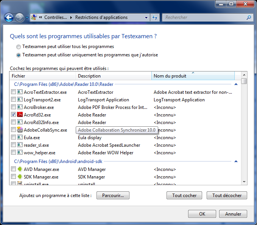The width and height of the screenshot is (257, 225).
Task: Check the AVD Manager.exe checkbox
Action: coord(14,169)
